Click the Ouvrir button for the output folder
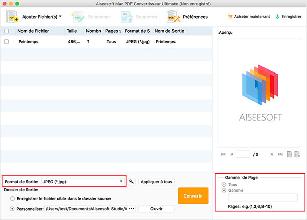Image resolution: width=307 pixels, height=220 pixels. tap(156, 209)
